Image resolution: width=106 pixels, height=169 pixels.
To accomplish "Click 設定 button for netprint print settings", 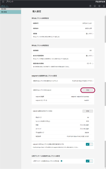I will 88,111.
